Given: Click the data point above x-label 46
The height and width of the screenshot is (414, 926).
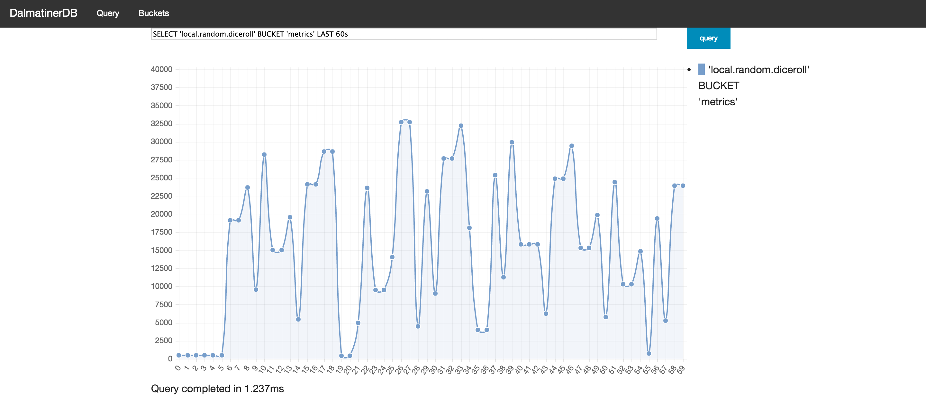Looking at the screenshot, I should tap(572, 146).
